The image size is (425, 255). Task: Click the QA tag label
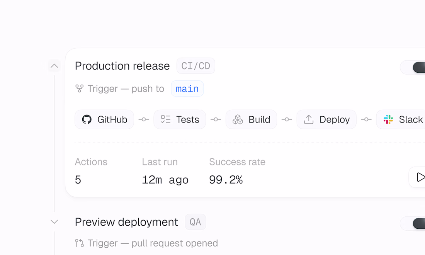point(195,222)
